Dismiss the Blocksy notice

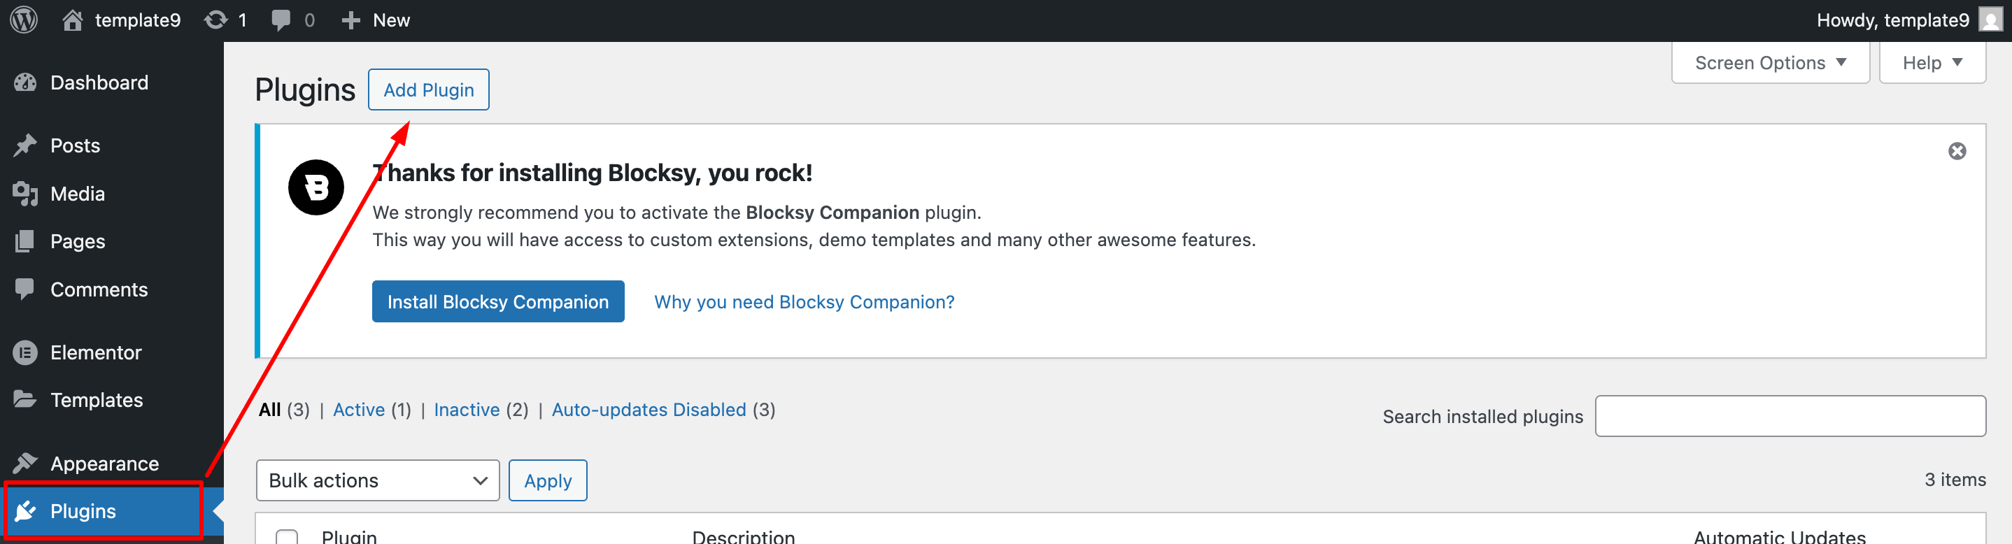coord(1957,152)
